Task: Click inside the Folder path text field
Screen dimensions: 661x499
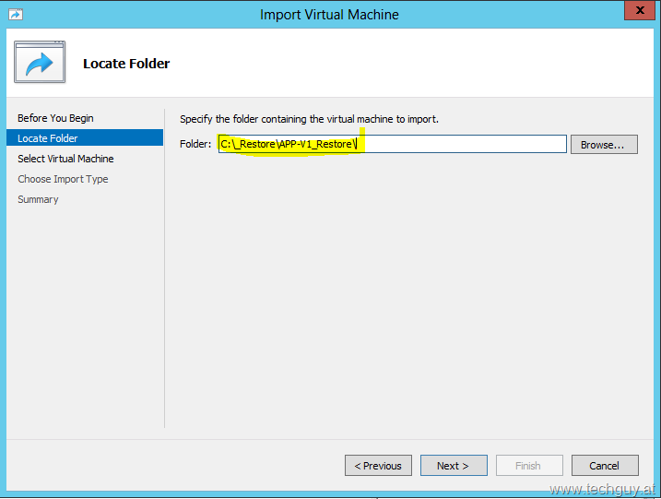Action: point(461,144)
